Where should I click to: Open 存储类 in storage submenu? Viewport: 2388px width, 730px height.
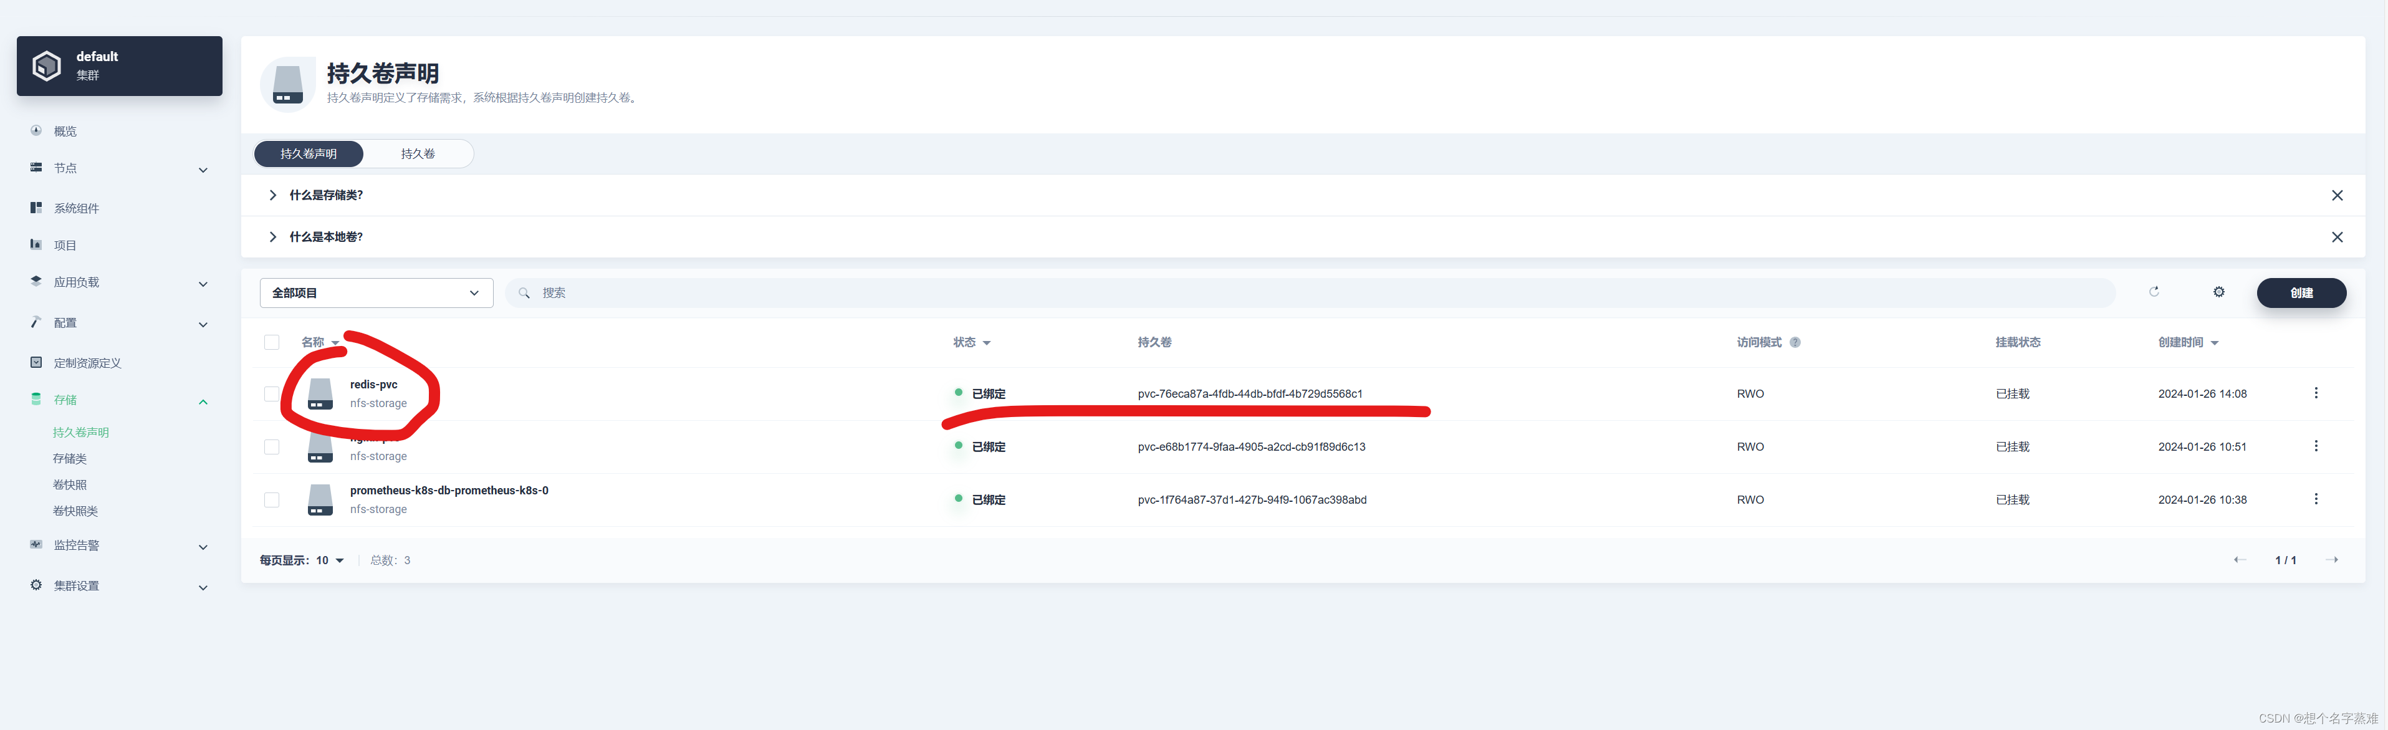click(70, 458)
